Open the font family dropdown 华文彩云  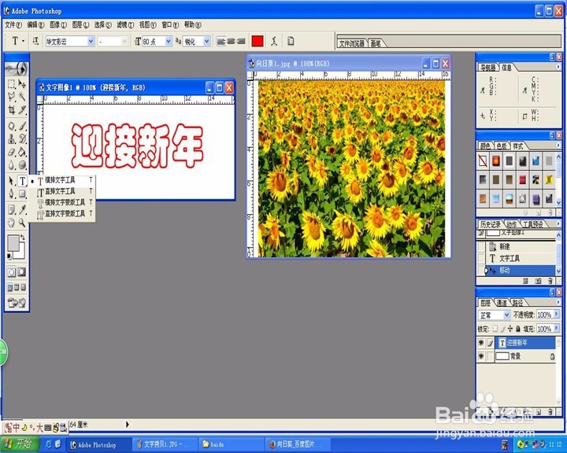coord(91,42)
